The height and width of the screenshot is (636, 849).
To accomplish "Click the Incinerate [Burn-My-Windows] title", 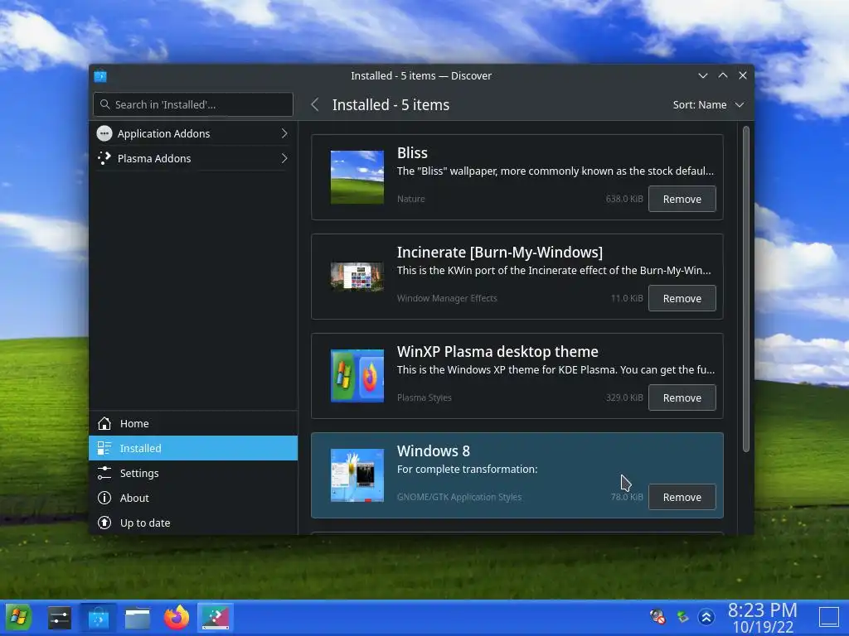I will [500, 253].
